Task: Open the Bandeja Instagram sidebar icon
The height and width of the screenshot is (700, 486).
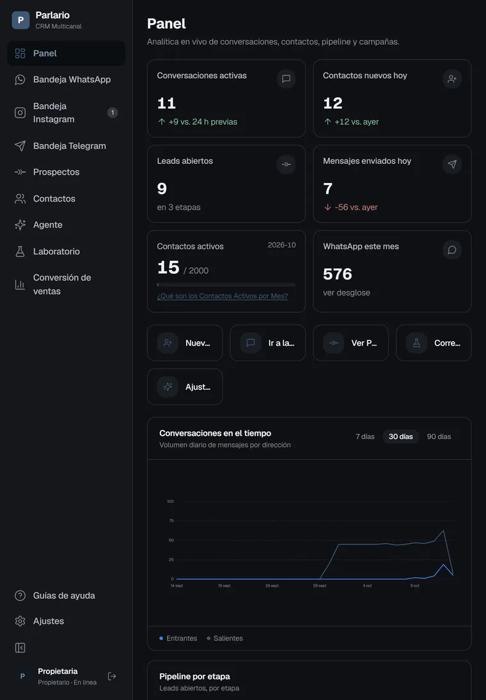Action: (20, 113)
